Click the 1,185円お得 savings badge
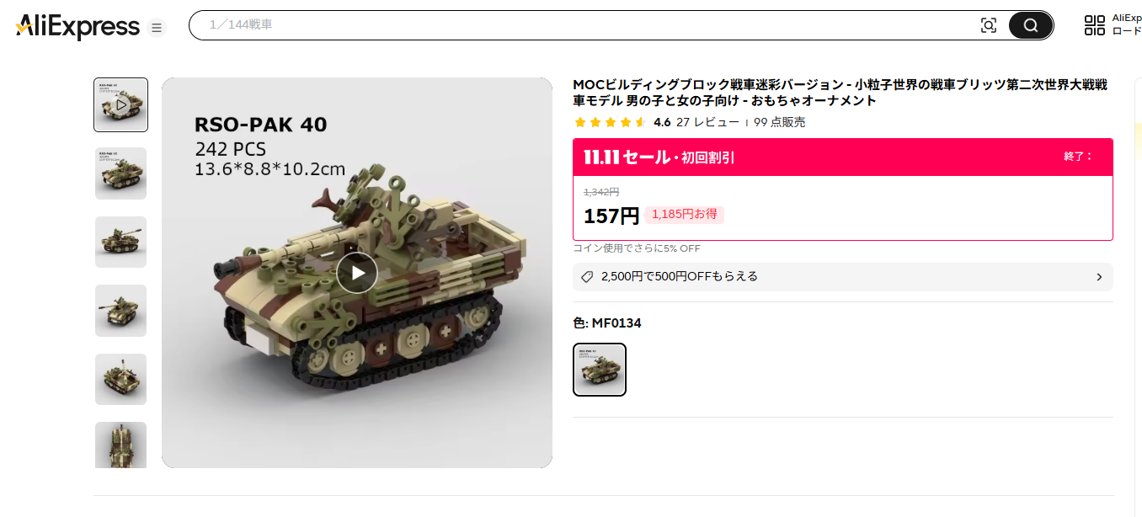Image resolution: width=1142 pixels, height=517 pixels. point(684,215)
